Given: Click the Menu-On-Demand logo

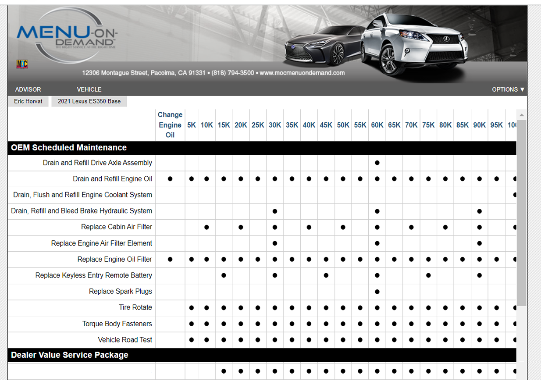Looking at the screenshot, I should tap(67, 36).
